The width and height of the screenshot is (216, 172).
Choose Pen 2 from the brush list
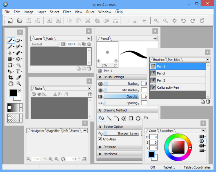161,80
